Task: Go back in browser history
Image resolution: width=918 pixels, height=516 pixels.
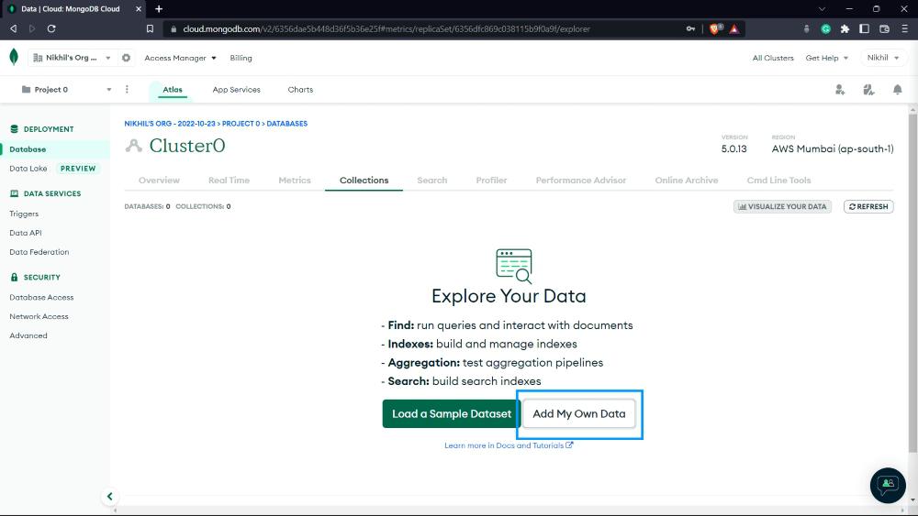Action: (14, 28)
